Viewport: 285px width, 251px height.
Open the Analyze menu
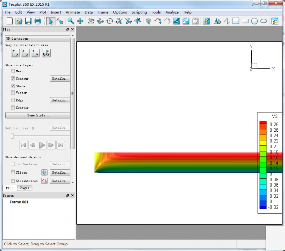172,12
